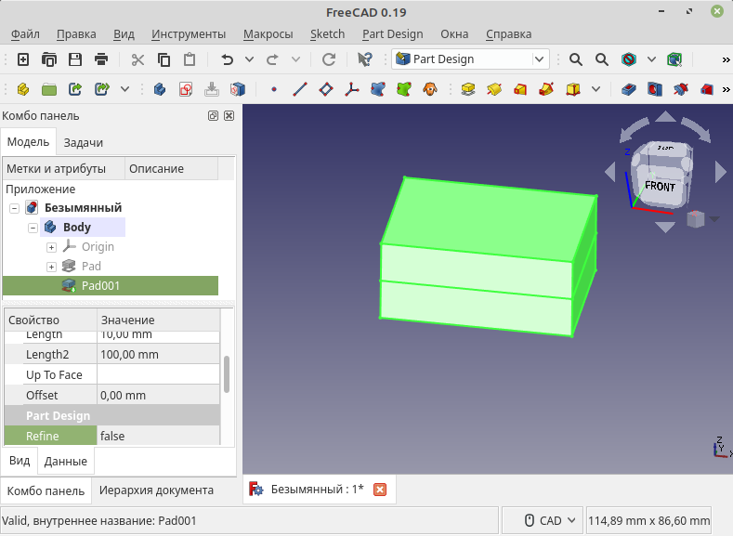733x536 pixels.
Task: Open the undo history dropdown arrow
Action: pyautogui.click(x=249, y=59)
